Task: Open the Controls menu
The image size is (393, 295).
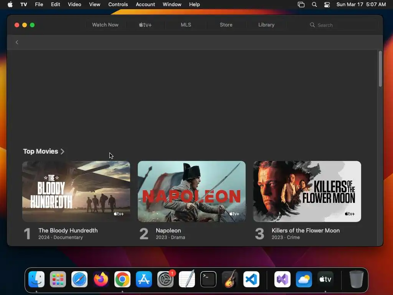Action: (118, 4)
